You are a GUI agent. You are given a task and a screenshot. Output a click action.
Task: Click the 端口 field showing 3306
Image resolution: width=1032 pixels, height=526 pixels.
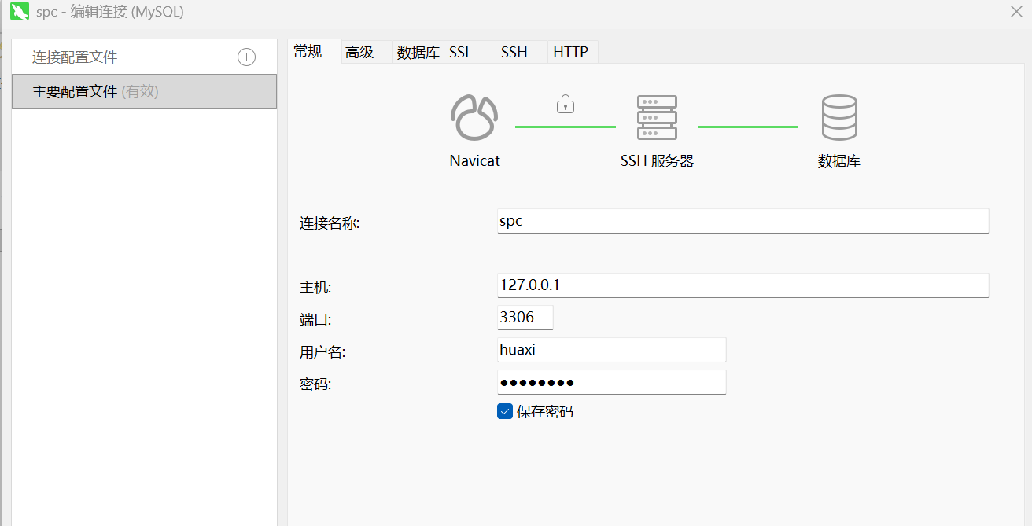tap(525, 318)
